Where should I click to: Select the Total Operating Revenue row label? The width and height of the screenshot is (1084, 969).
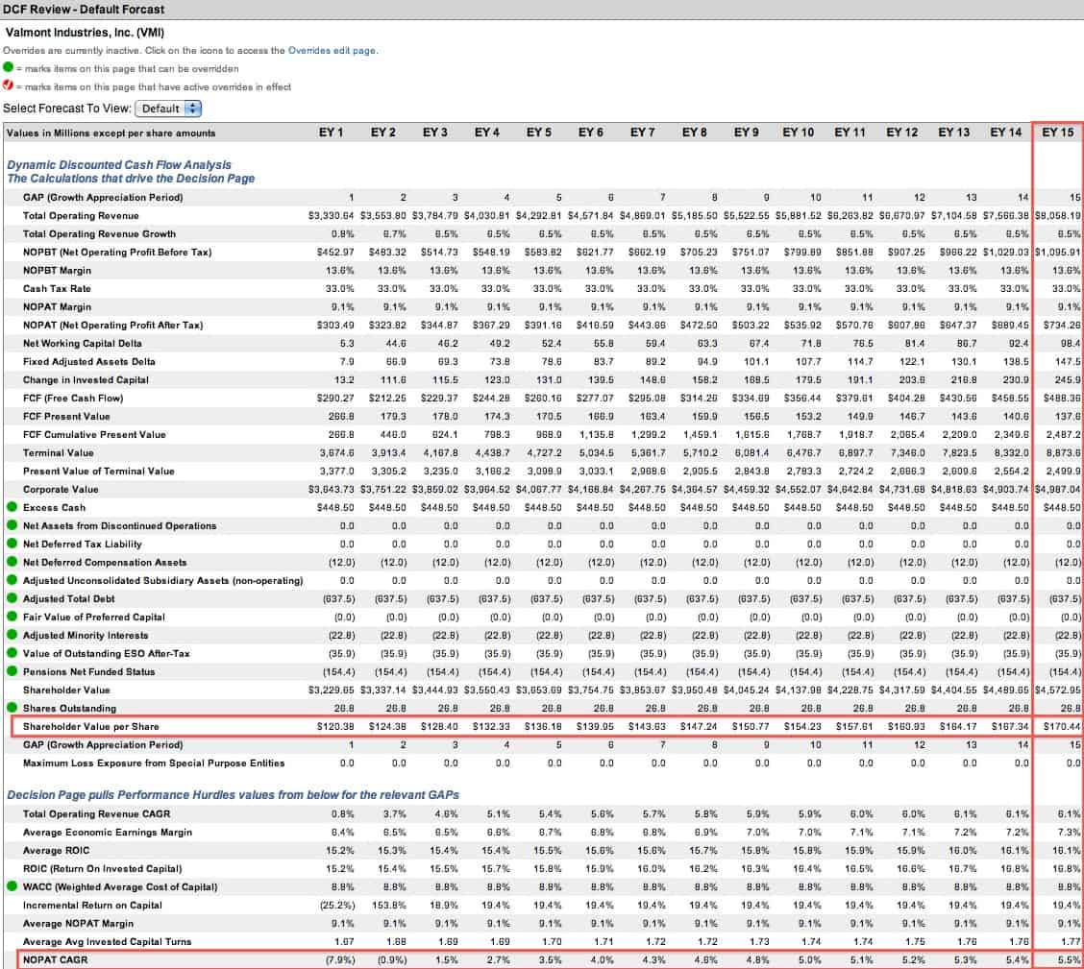[x=81, y=215]
